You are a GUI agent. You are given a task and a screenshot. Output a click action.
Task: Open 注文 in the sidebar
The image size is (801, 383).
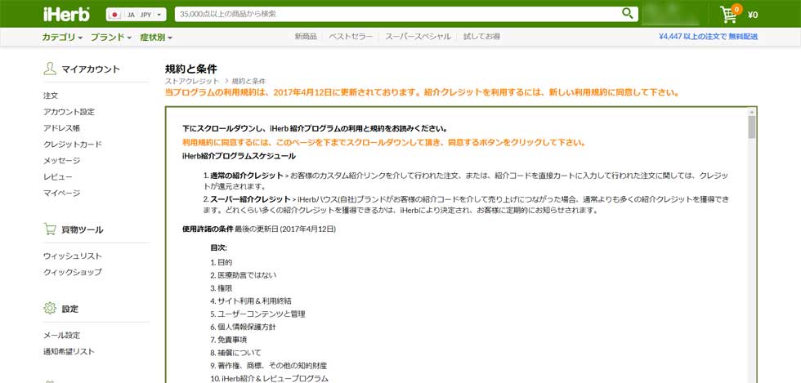click(x=51, y=96)
